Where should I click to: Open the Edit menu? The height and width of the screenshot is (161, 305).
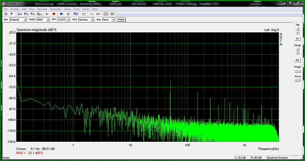click(x=24, y=9)
